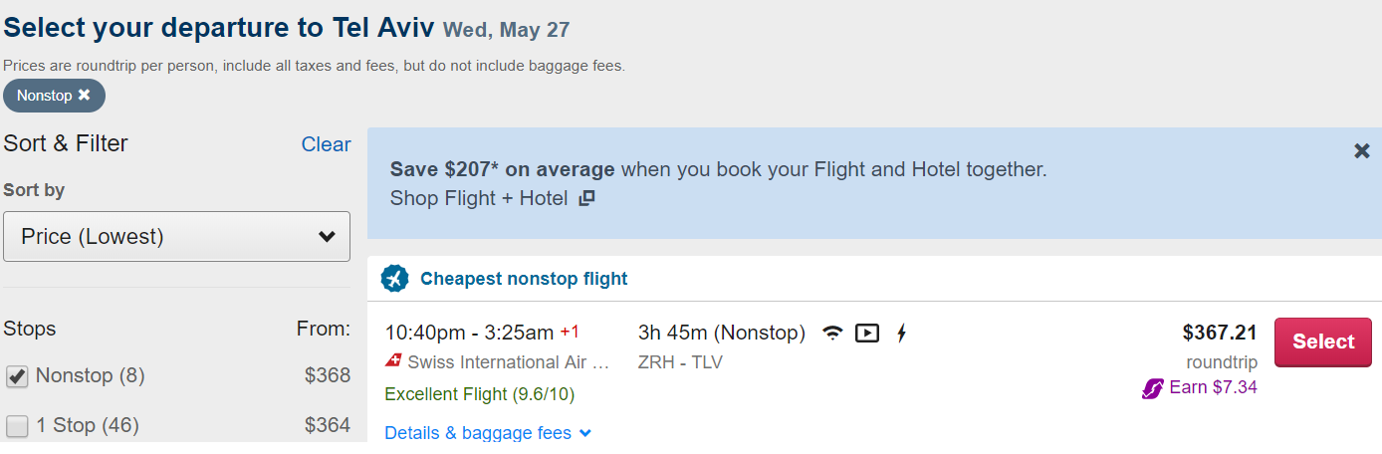This screenshot has height=454, width=1382.
Task: Expand Details & baggage fees
Action: (x=478, y=433)
